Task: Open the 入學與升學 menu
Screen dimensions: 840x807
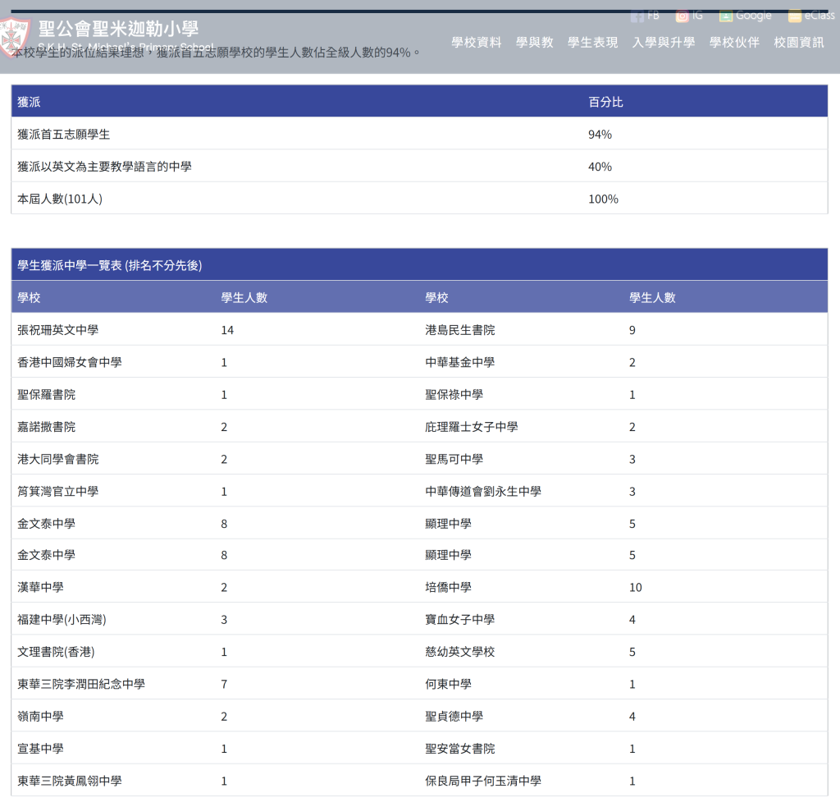Action: 663,43
